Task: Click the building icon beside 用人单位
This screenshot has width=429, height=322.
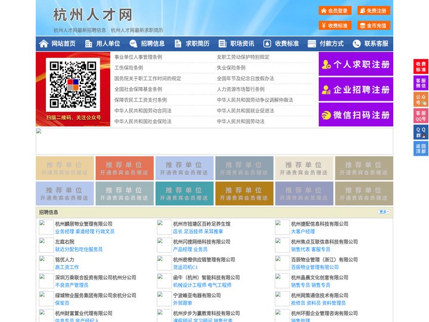Action: (88, 44)
